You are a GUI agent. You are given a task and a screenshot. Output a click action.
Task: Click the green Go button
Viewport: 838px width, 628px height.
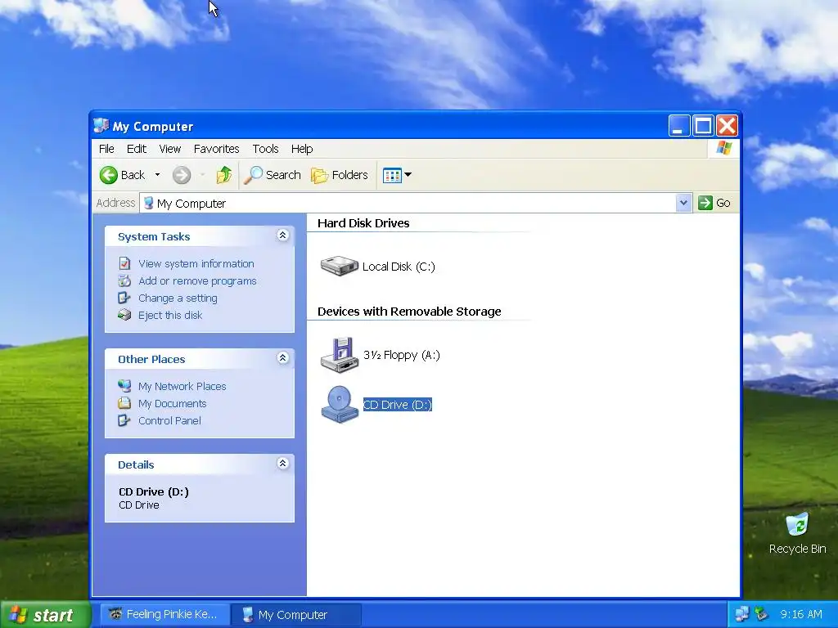click(x=714, y=203)
